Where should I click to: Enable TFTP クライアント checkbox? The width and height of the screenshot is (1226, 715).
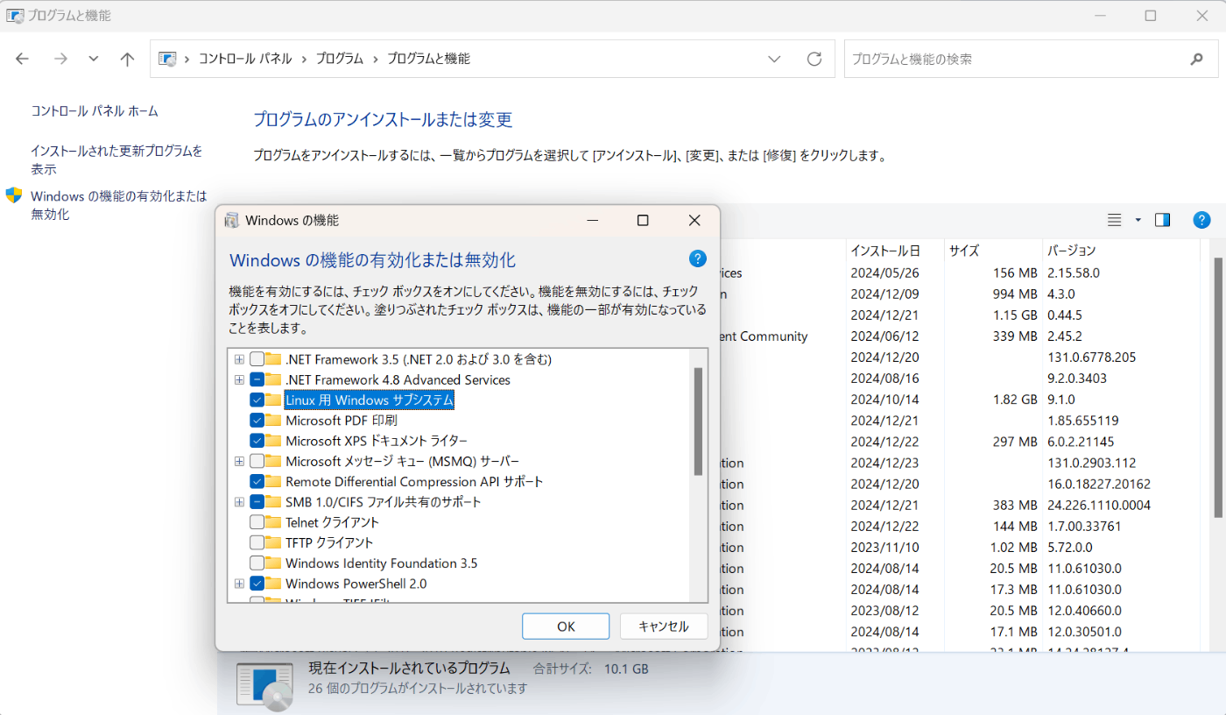pos(257,542)
